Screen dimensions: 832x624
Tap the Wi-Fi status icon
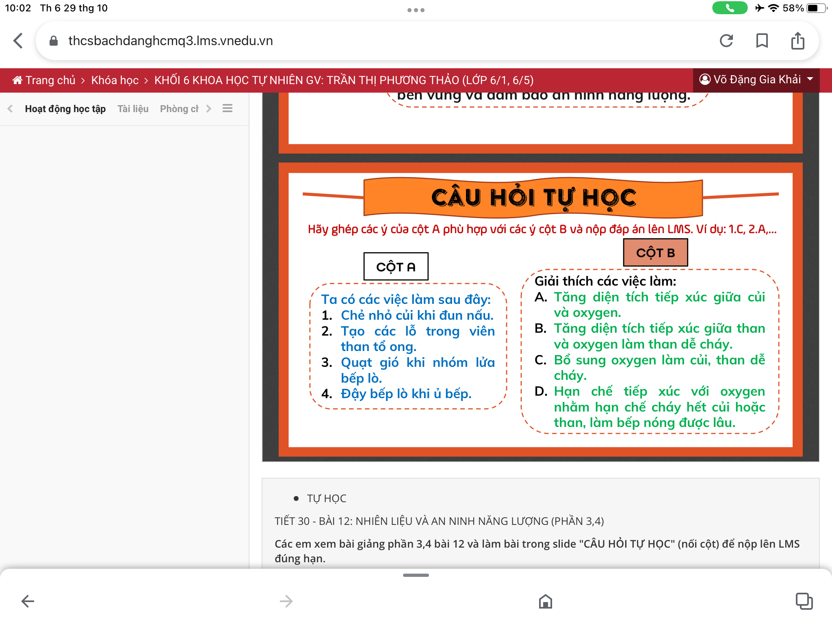point(773,8)
